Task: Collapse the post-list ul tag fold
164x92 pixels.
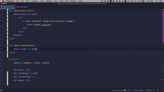Action: (8, 11)
